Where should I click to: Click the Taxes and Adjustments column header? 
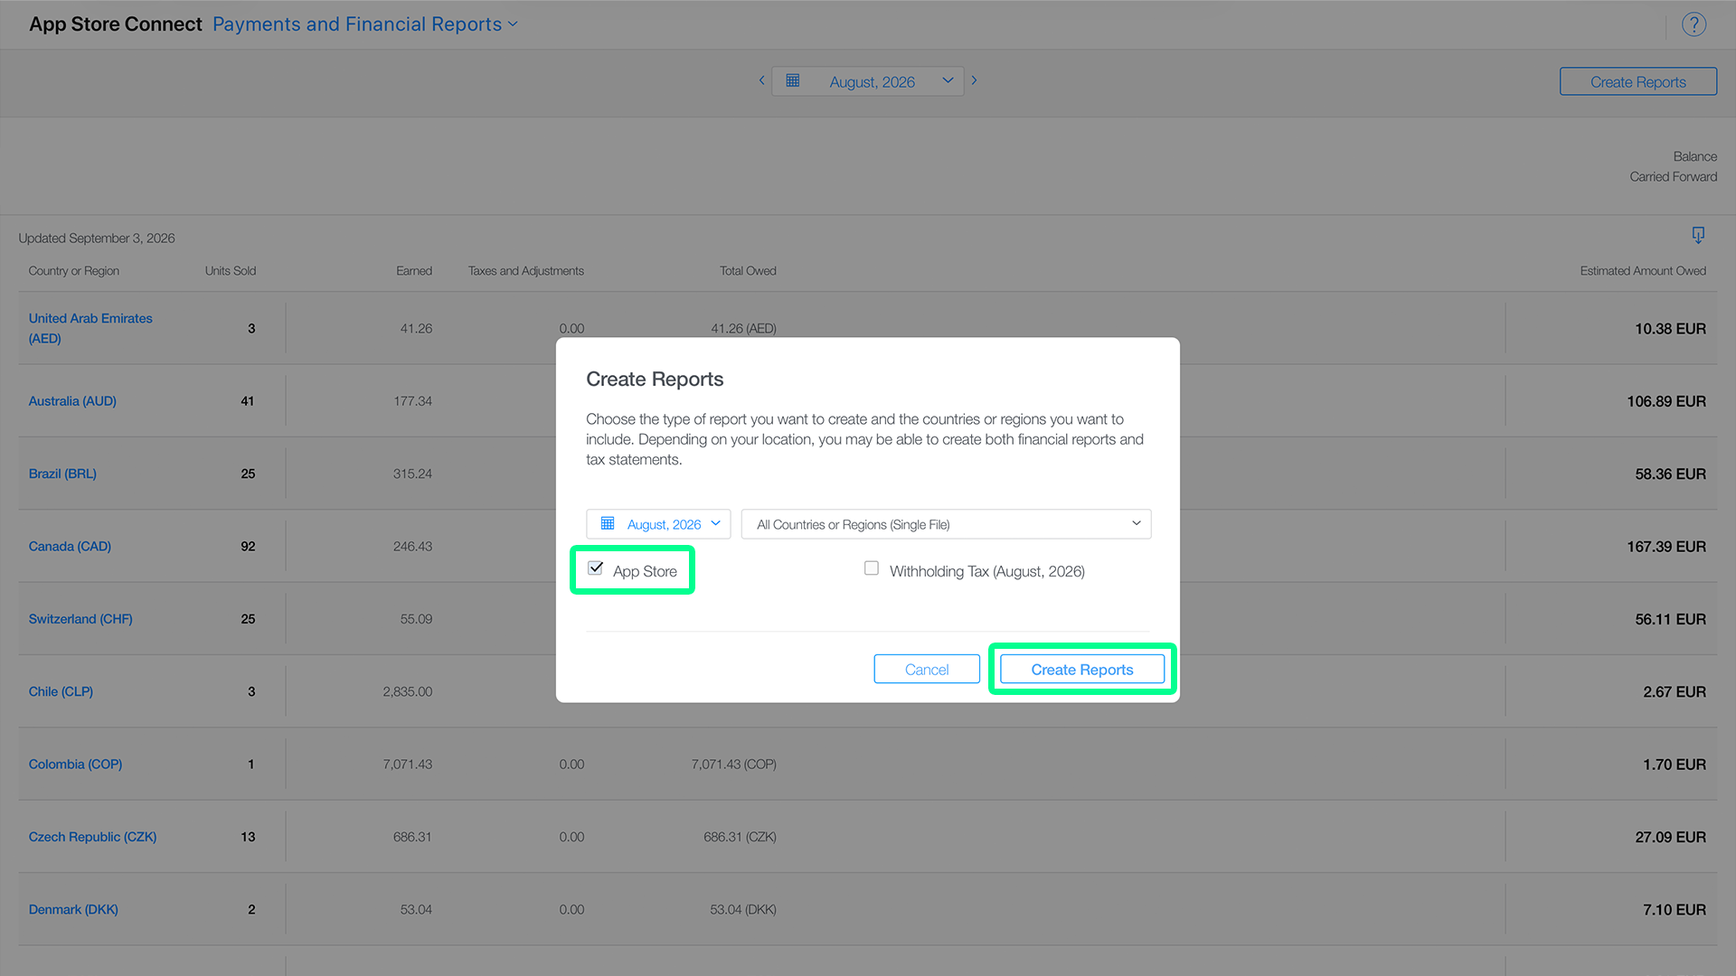526,271
